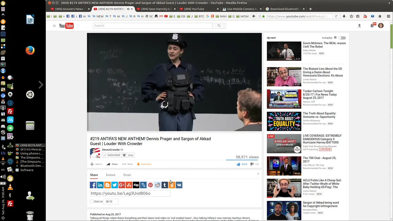Click the video player area
The height and width of the screenshot is (221, 393).
pos(174,82)
